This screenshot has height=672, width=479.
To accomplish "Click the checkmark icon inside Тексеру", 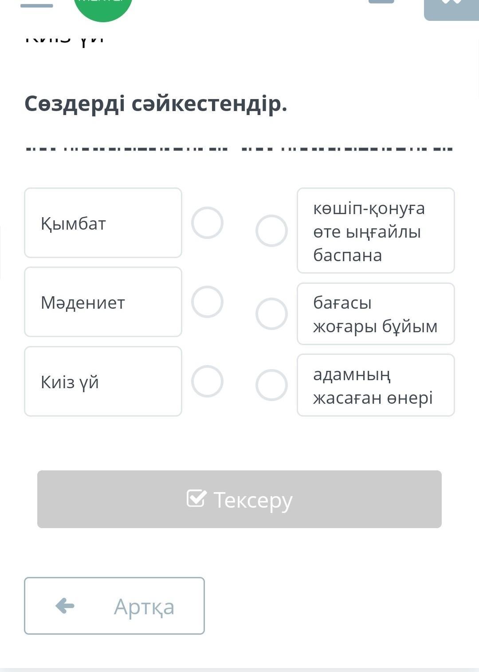I will tap(196, 498).
